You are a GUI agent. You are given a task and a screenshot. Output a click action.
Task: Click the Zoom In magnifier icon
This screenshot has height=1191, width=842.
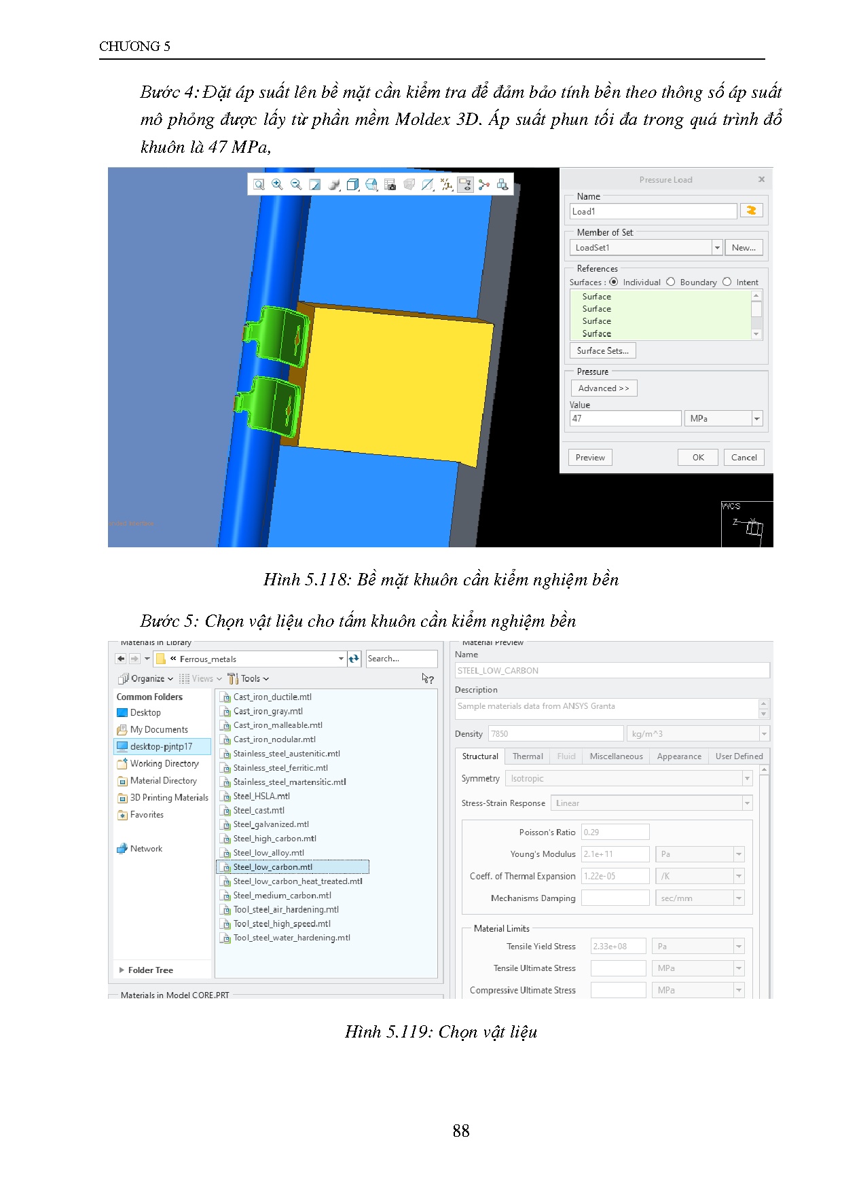click(277, 185)
